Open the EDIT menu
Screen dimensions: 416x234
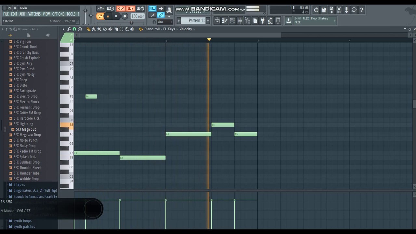14,14
